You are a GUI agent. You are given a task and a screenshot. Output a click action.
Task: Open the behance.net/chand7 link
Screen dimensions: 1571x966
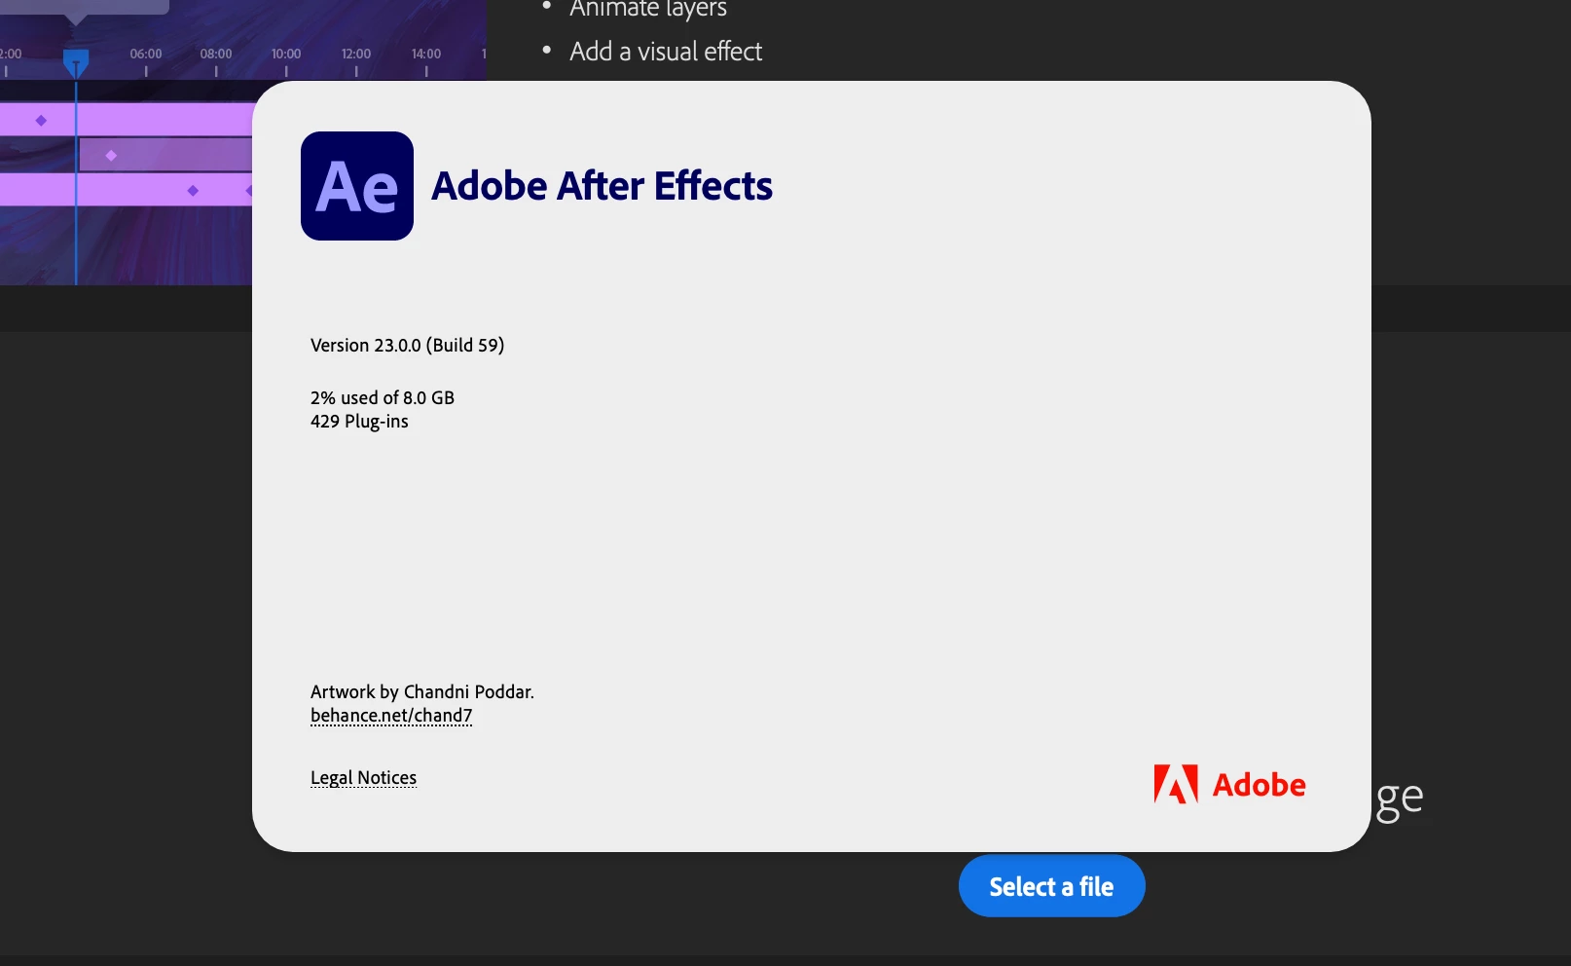click(x=391, y=716)
